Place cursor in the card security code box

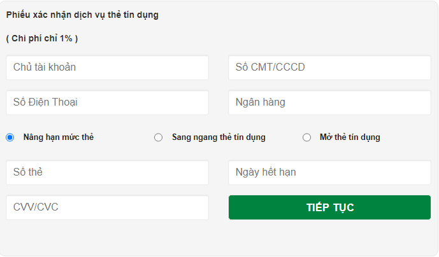(107, 207)
